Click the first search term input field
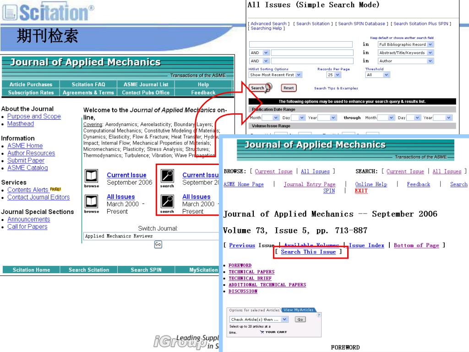Viewport: 469px width, 352px height. click(300, 44)
